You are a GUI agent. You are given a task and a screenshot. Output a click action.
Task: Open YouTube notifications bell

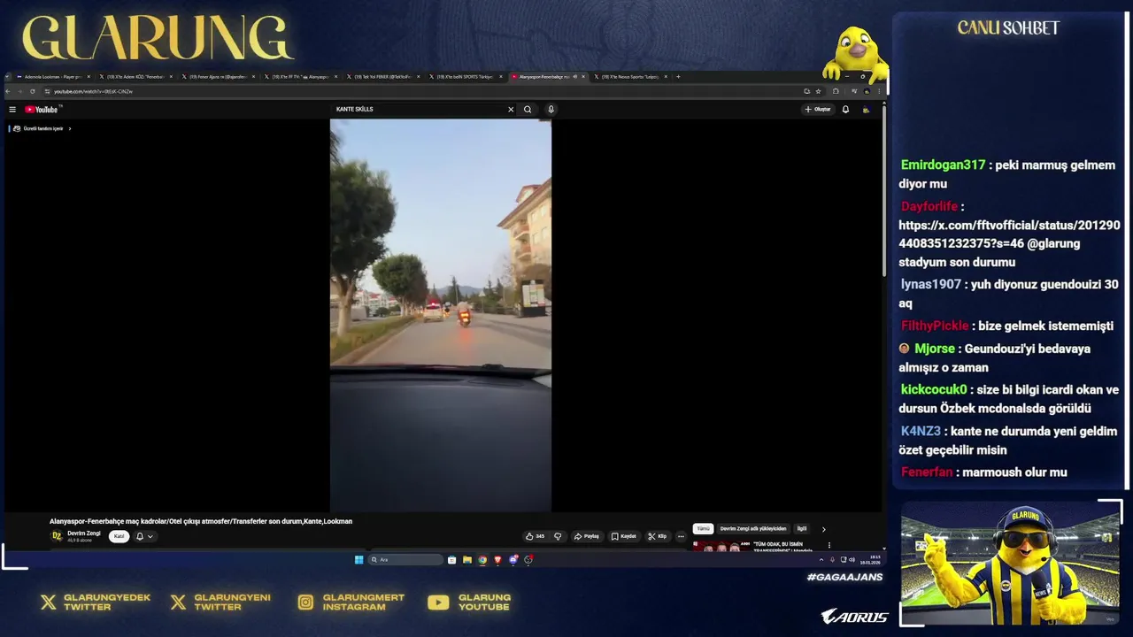click(845, 110)
